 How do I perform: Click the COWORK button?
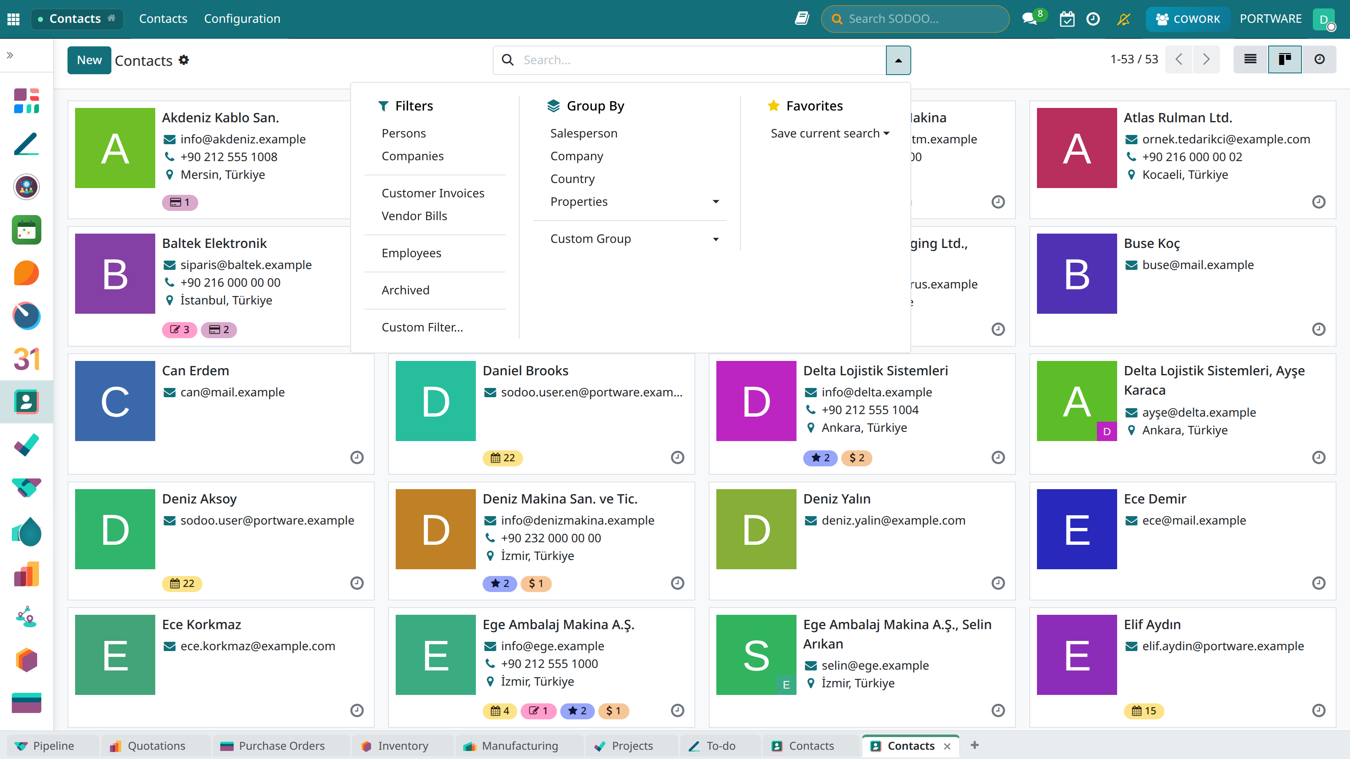pos(1188,19)
